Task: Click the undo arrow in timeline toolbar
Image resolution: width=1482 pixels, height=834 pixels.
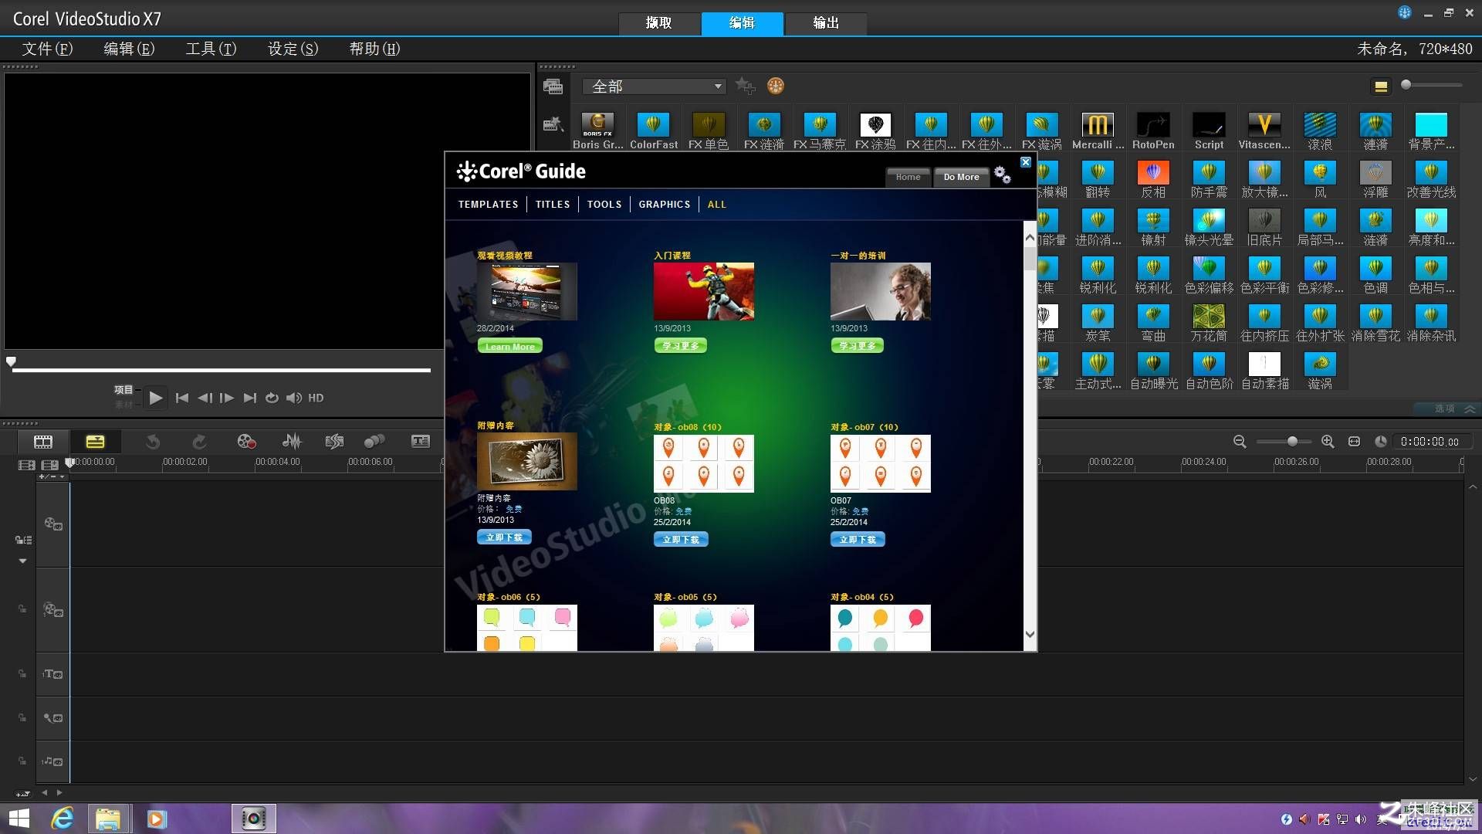Action: pyautogui.click(x=153, y=442)
